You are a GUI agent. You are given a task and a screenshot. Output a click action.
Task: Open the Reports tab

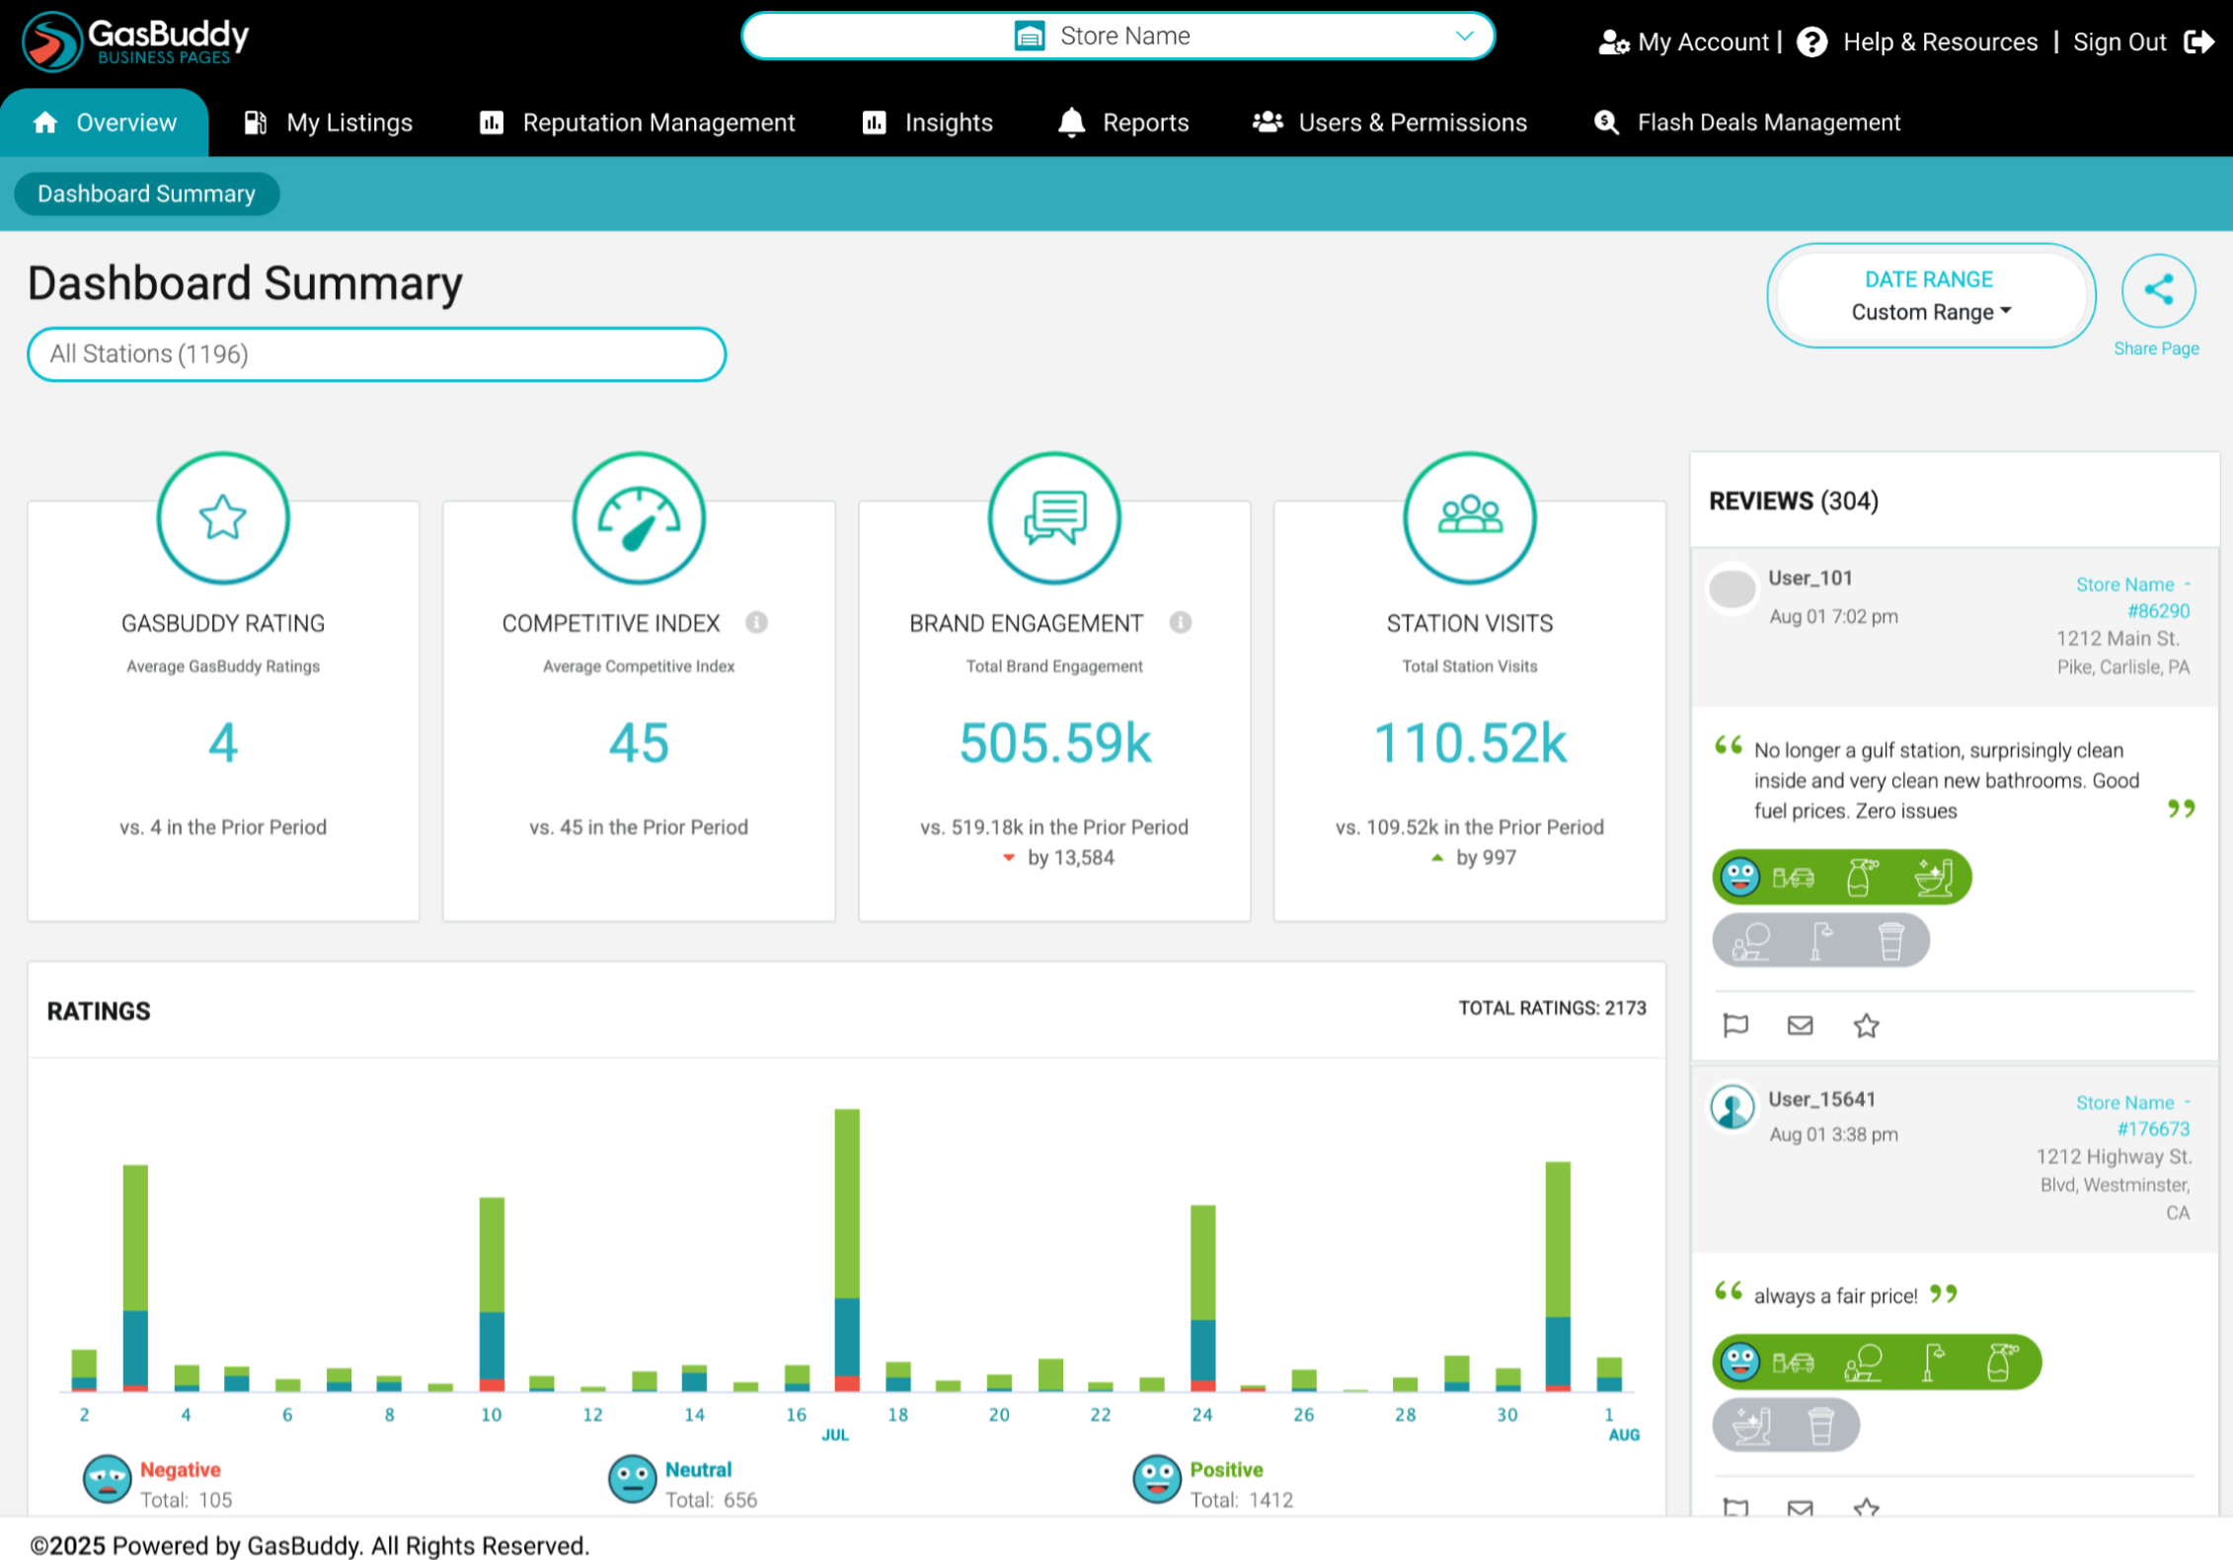[x=1124, y=122]
